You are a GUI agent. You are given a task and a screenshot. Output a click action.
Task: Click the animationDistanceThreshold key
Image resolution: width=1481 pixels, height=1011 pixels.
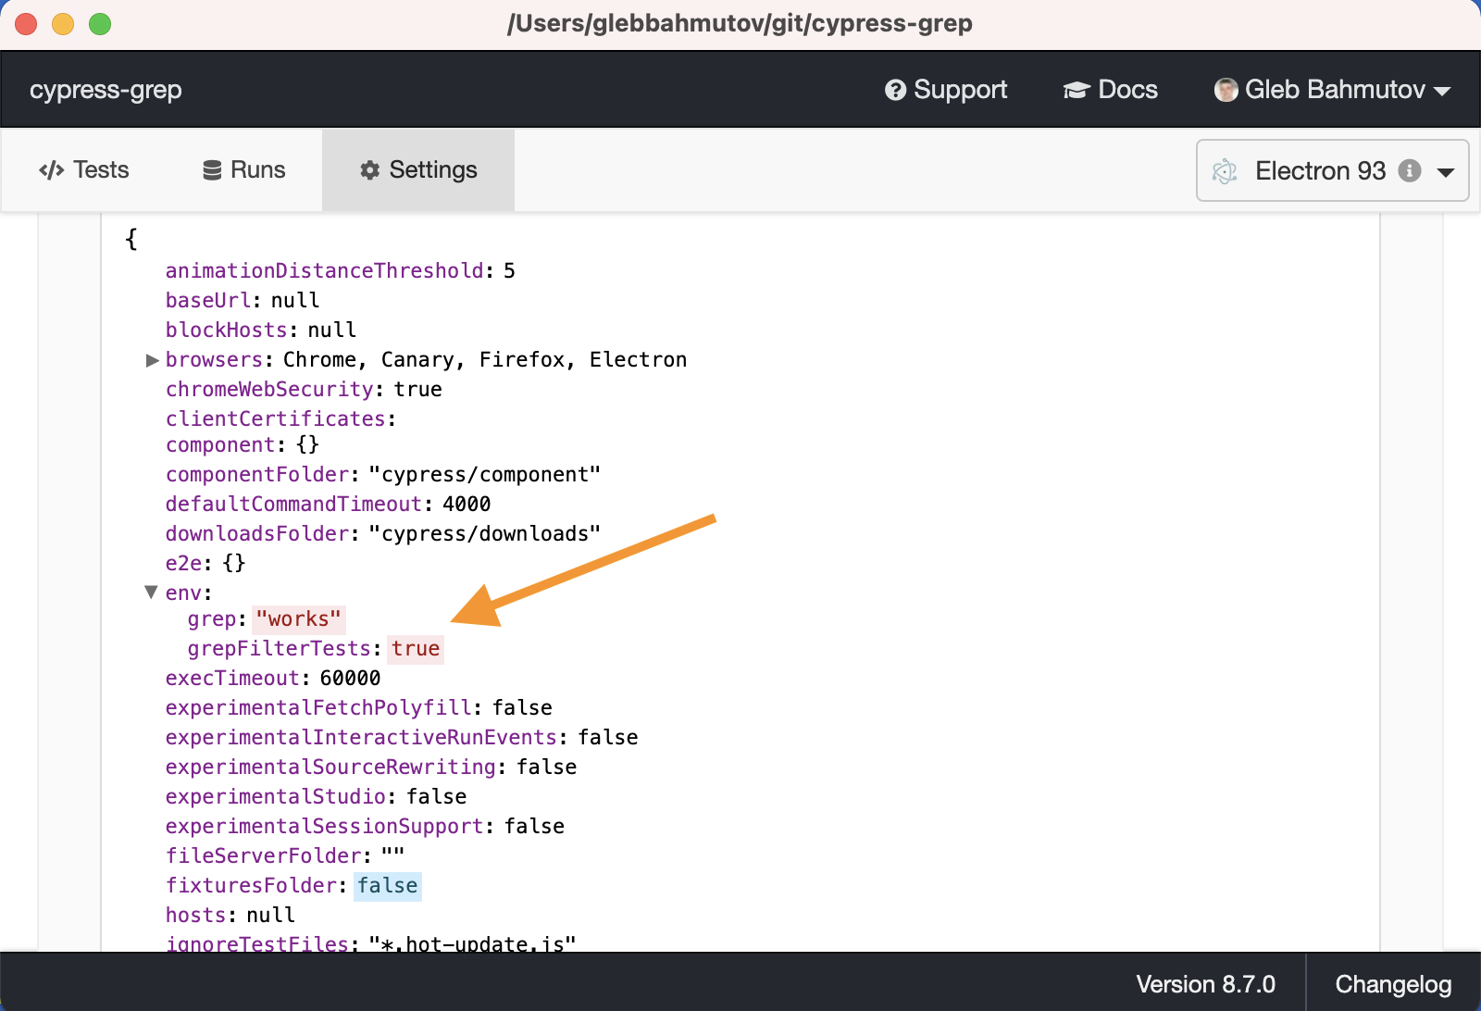(x=325, y=270)
